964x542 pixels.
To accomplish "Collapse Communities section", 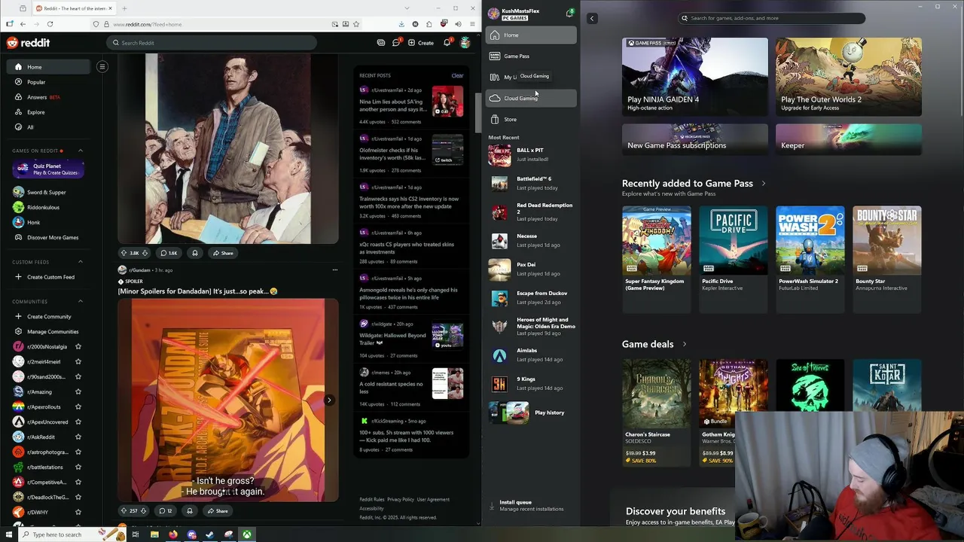I will (x=81, y=301).
